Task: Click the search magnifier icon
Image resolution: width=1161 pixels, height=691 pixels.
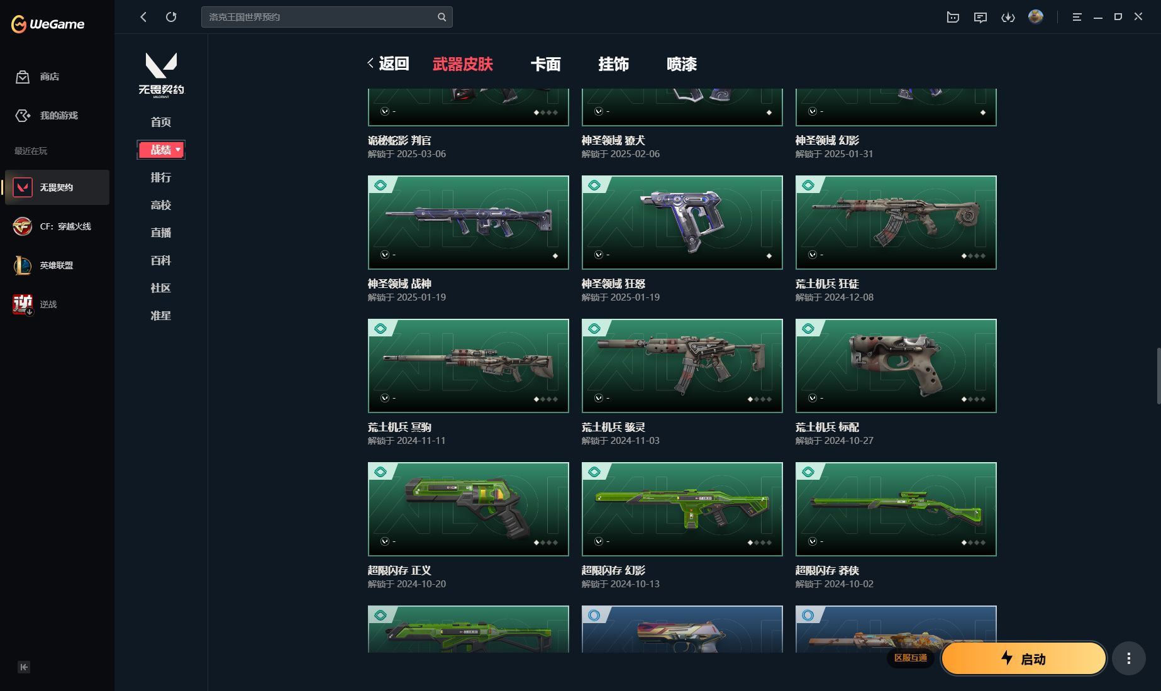Action: coord(442,17)
